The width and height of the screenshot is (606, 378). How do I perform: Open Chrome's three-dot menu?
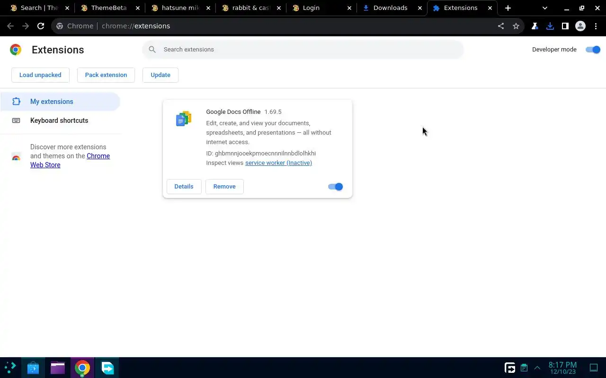595,26
